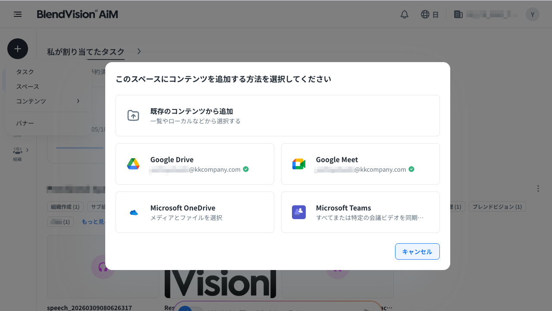
Task: Click the Google Meet logo icon
Action: click(x=299, y=164)
